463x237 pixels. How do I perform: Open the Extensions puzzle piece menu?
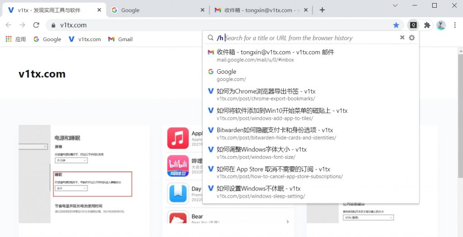pyautogui.click(x=427, y=25)
